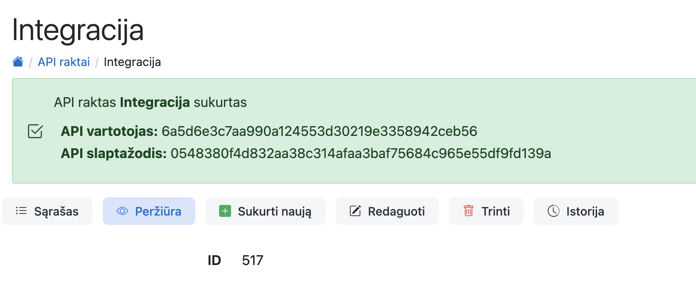Click the pencil edit icon
The height and width of the screenshot is (288, 696).
(355, 211)
